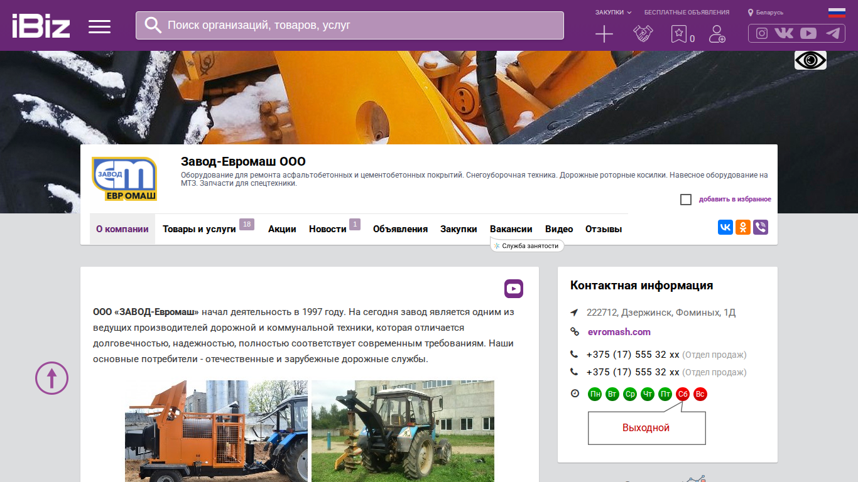Open the Instagram icon in header
Viewport: 858px width, 482px height.
point(762,33)
